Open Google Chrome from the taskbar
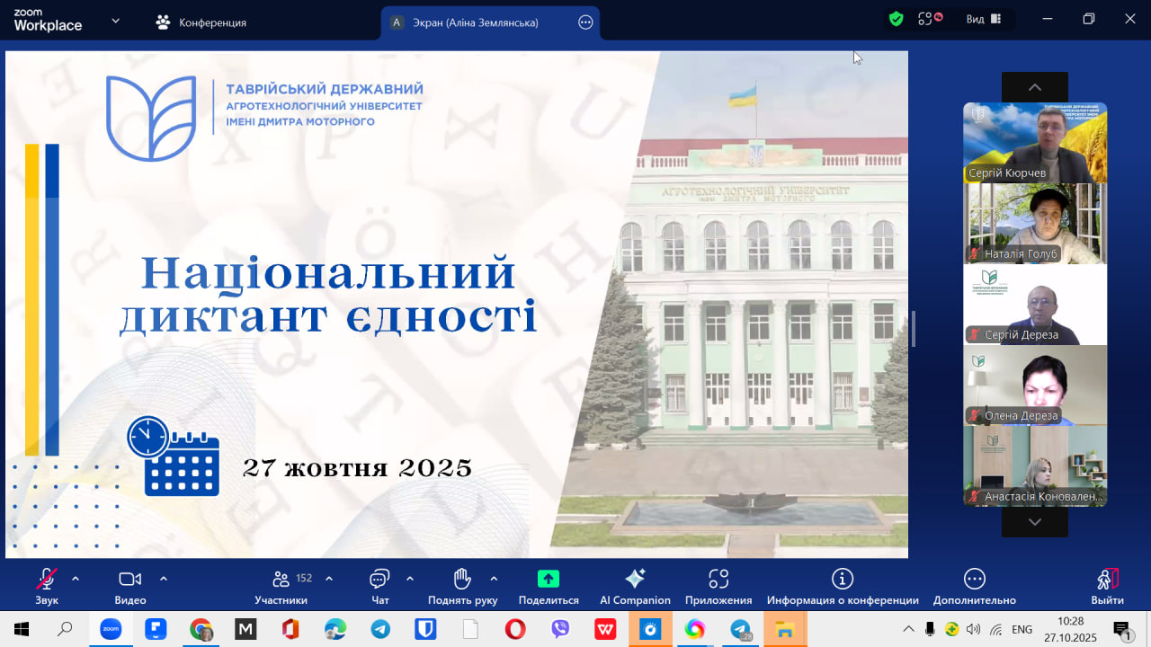1151x647 pixels. click(x=201, y=629)
